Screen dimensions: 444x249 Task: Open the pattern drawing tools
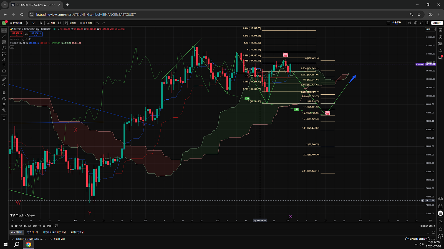click(x=4, y=48)
